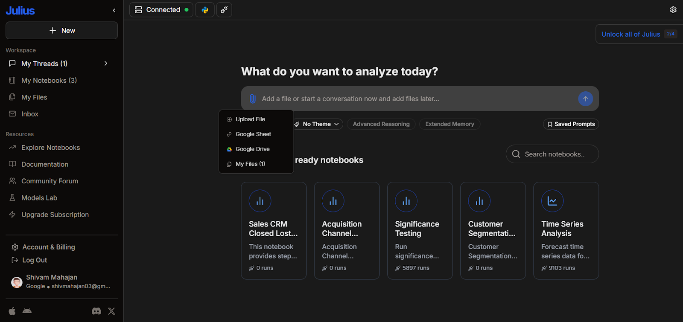The height and width of the screenshot is (322, 683).
Task: Click the Apple app icon
Action: 12,311
